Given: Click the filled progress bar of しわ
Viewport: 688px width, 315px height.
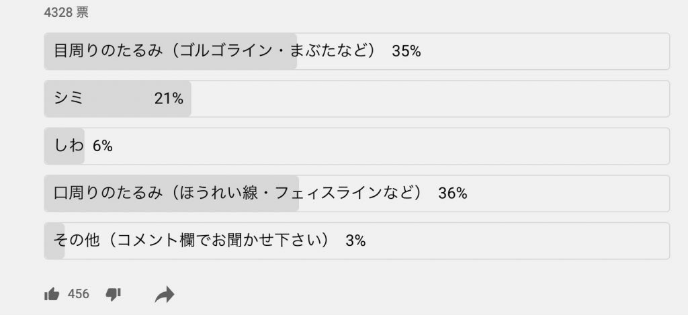Looking at the screenshot, I should (x=64, y=146).
